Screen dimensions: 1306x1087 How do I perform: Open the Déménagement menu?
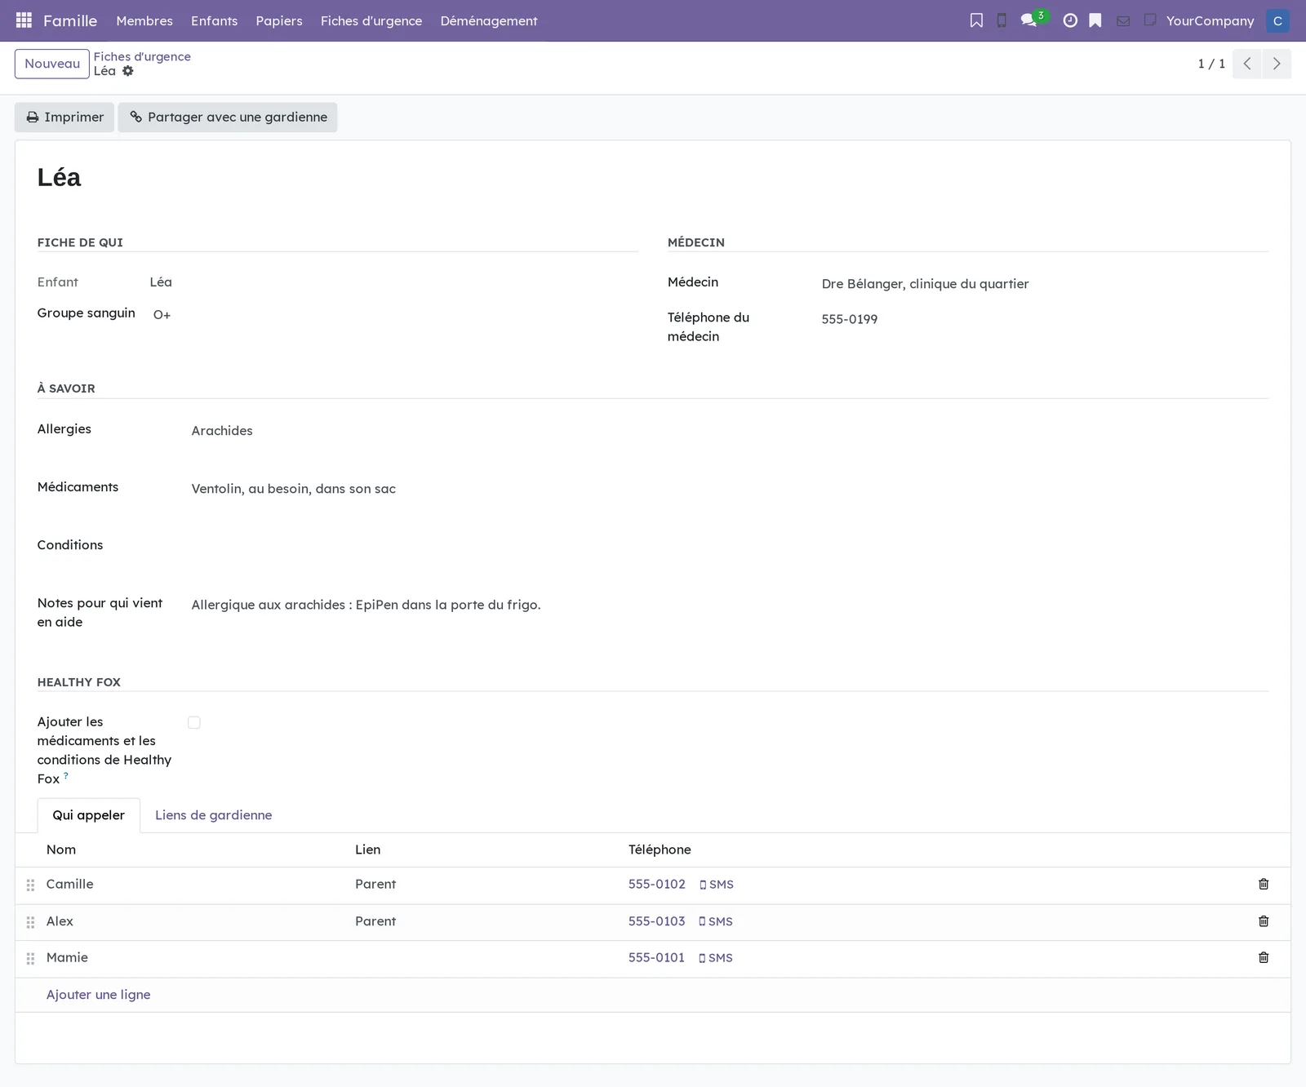click(x=489, y=20)
